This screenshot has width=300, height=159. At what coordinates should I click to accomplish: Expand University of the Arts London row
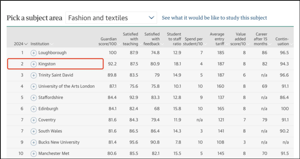click(34, 86)
